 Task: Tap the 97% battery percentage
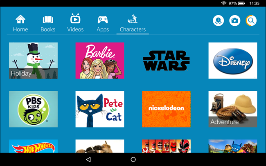pos(232,3)
